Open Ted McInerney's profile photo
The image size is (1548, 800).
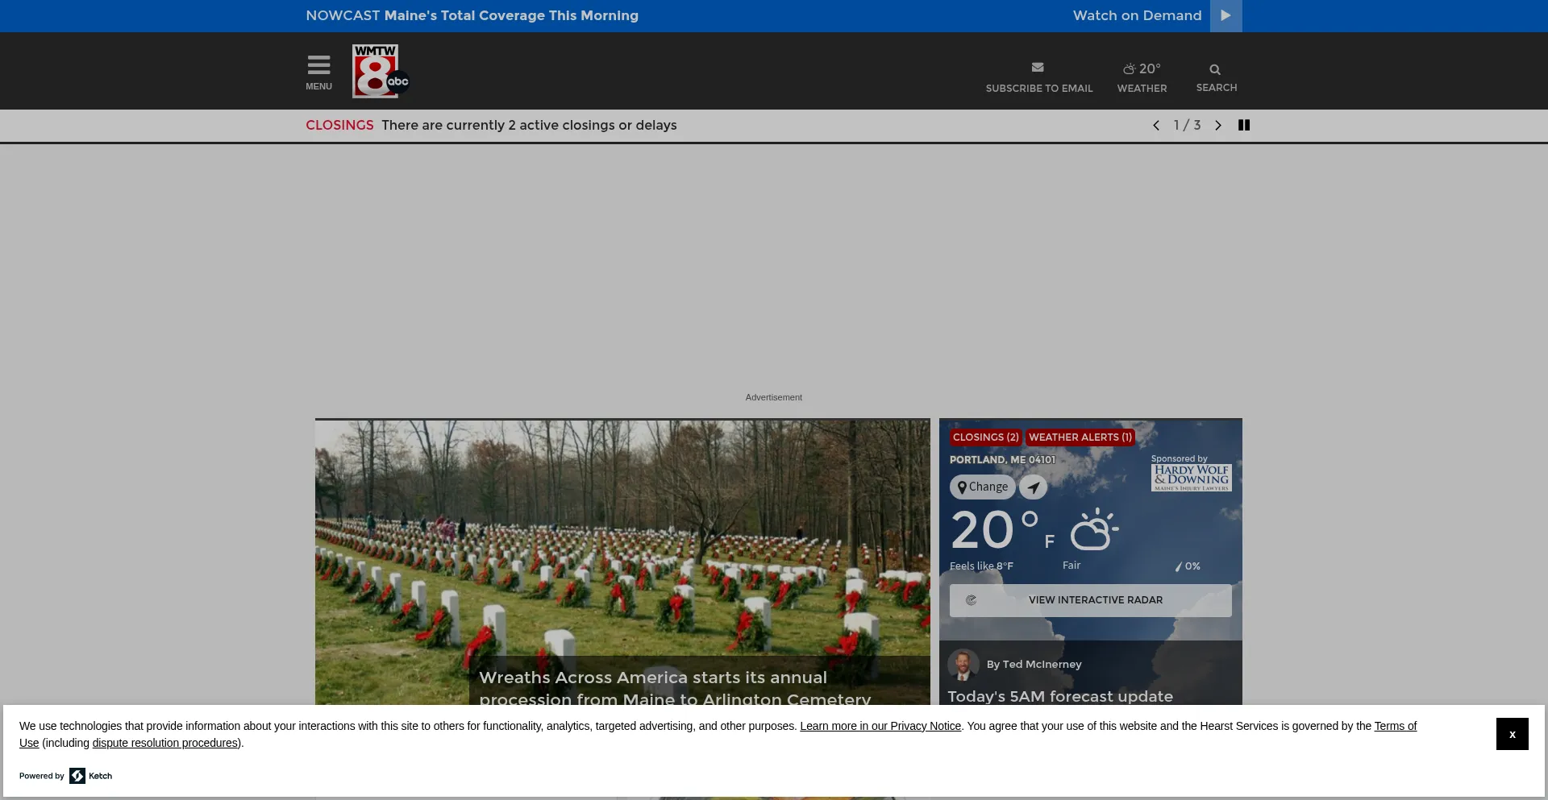click(x=964, y=664)
